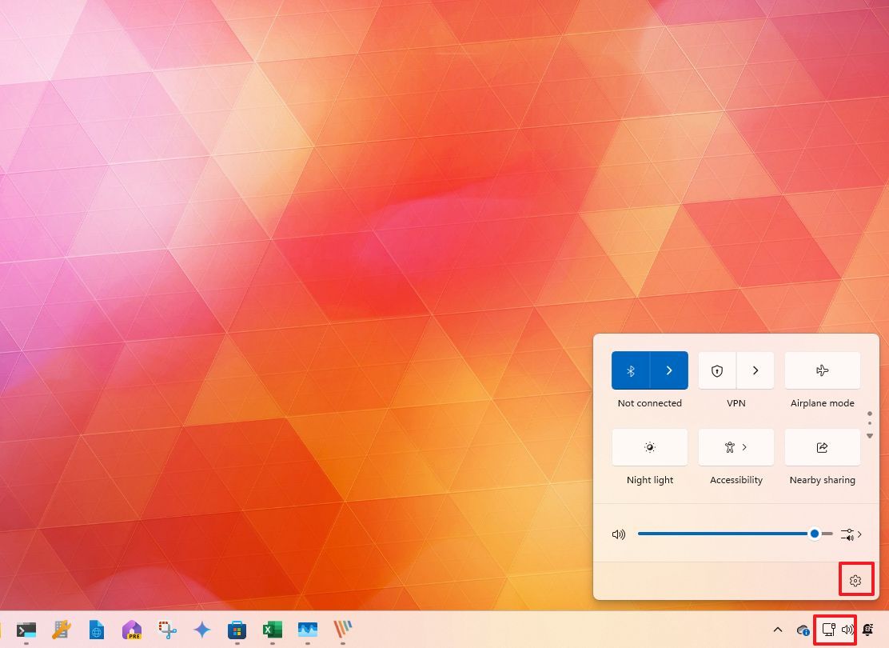The width and height of the screenshot is (889, 648).
Task: Open the purple house PRE taskbar app
Action: click(x=132, y=630)
